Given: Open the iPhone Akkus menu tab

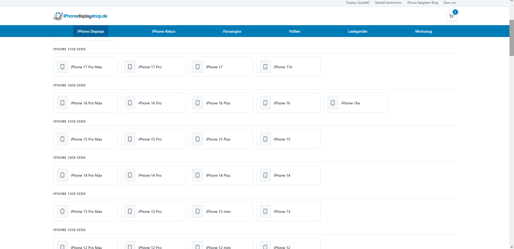Looking at the screenshot, I should click(164, 31).
